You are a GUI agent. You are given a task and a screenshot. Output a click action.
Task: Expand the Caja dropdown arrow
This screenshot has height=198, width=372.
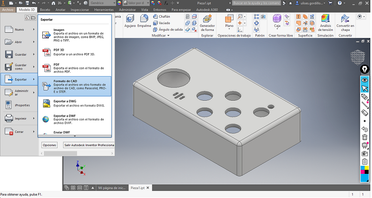tap(277, 29)
